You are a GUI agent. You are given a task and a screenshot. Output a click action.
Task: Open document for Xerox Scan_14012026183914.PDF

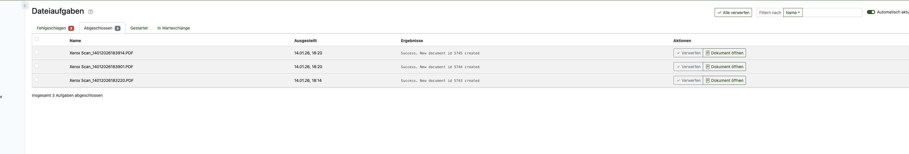(724, 53)
